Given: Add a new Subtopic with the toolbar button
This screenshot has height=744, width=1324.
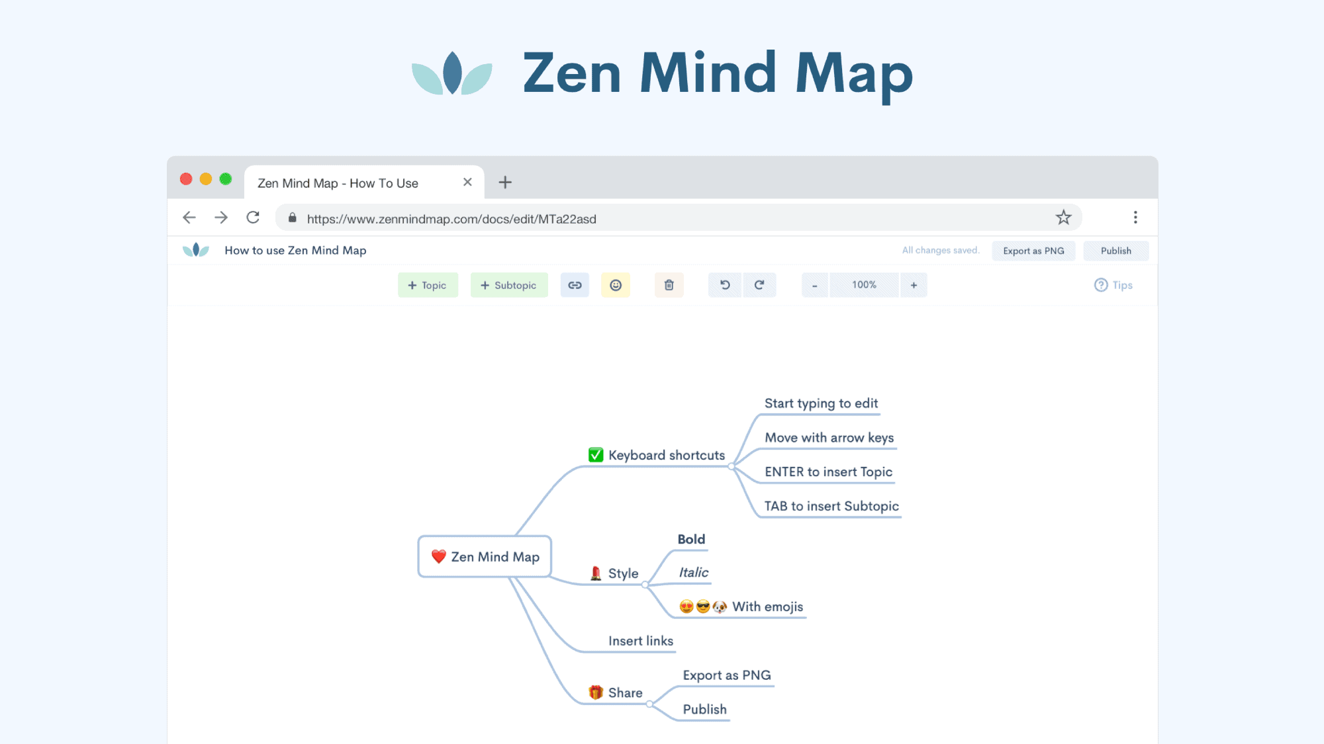Looking at the screenshot, I should (509, 285).
